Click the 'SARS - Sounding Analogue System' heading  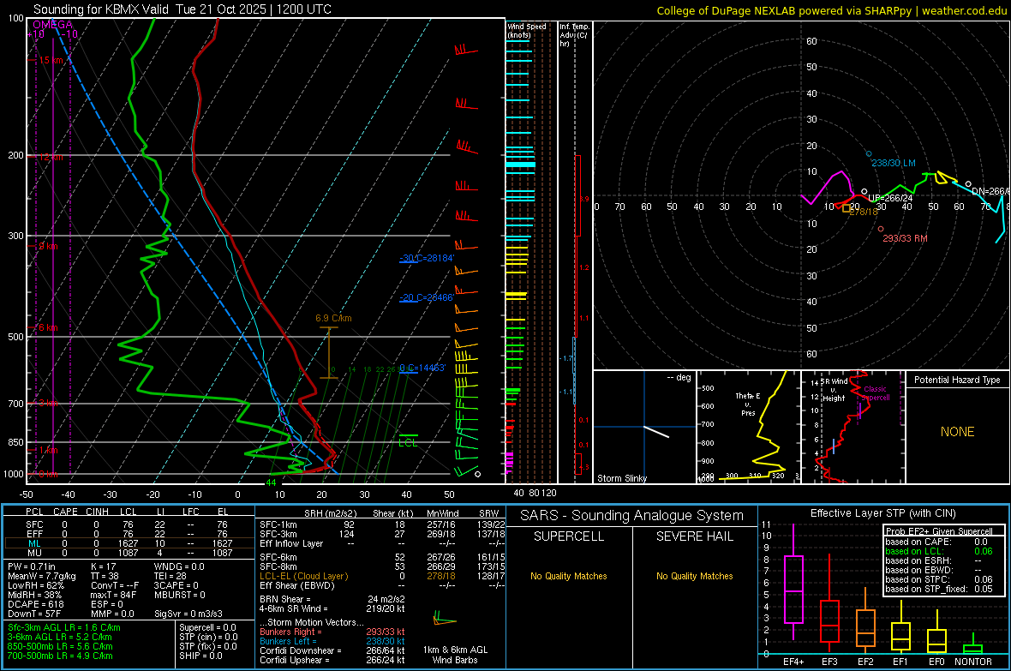coord(632,516)
